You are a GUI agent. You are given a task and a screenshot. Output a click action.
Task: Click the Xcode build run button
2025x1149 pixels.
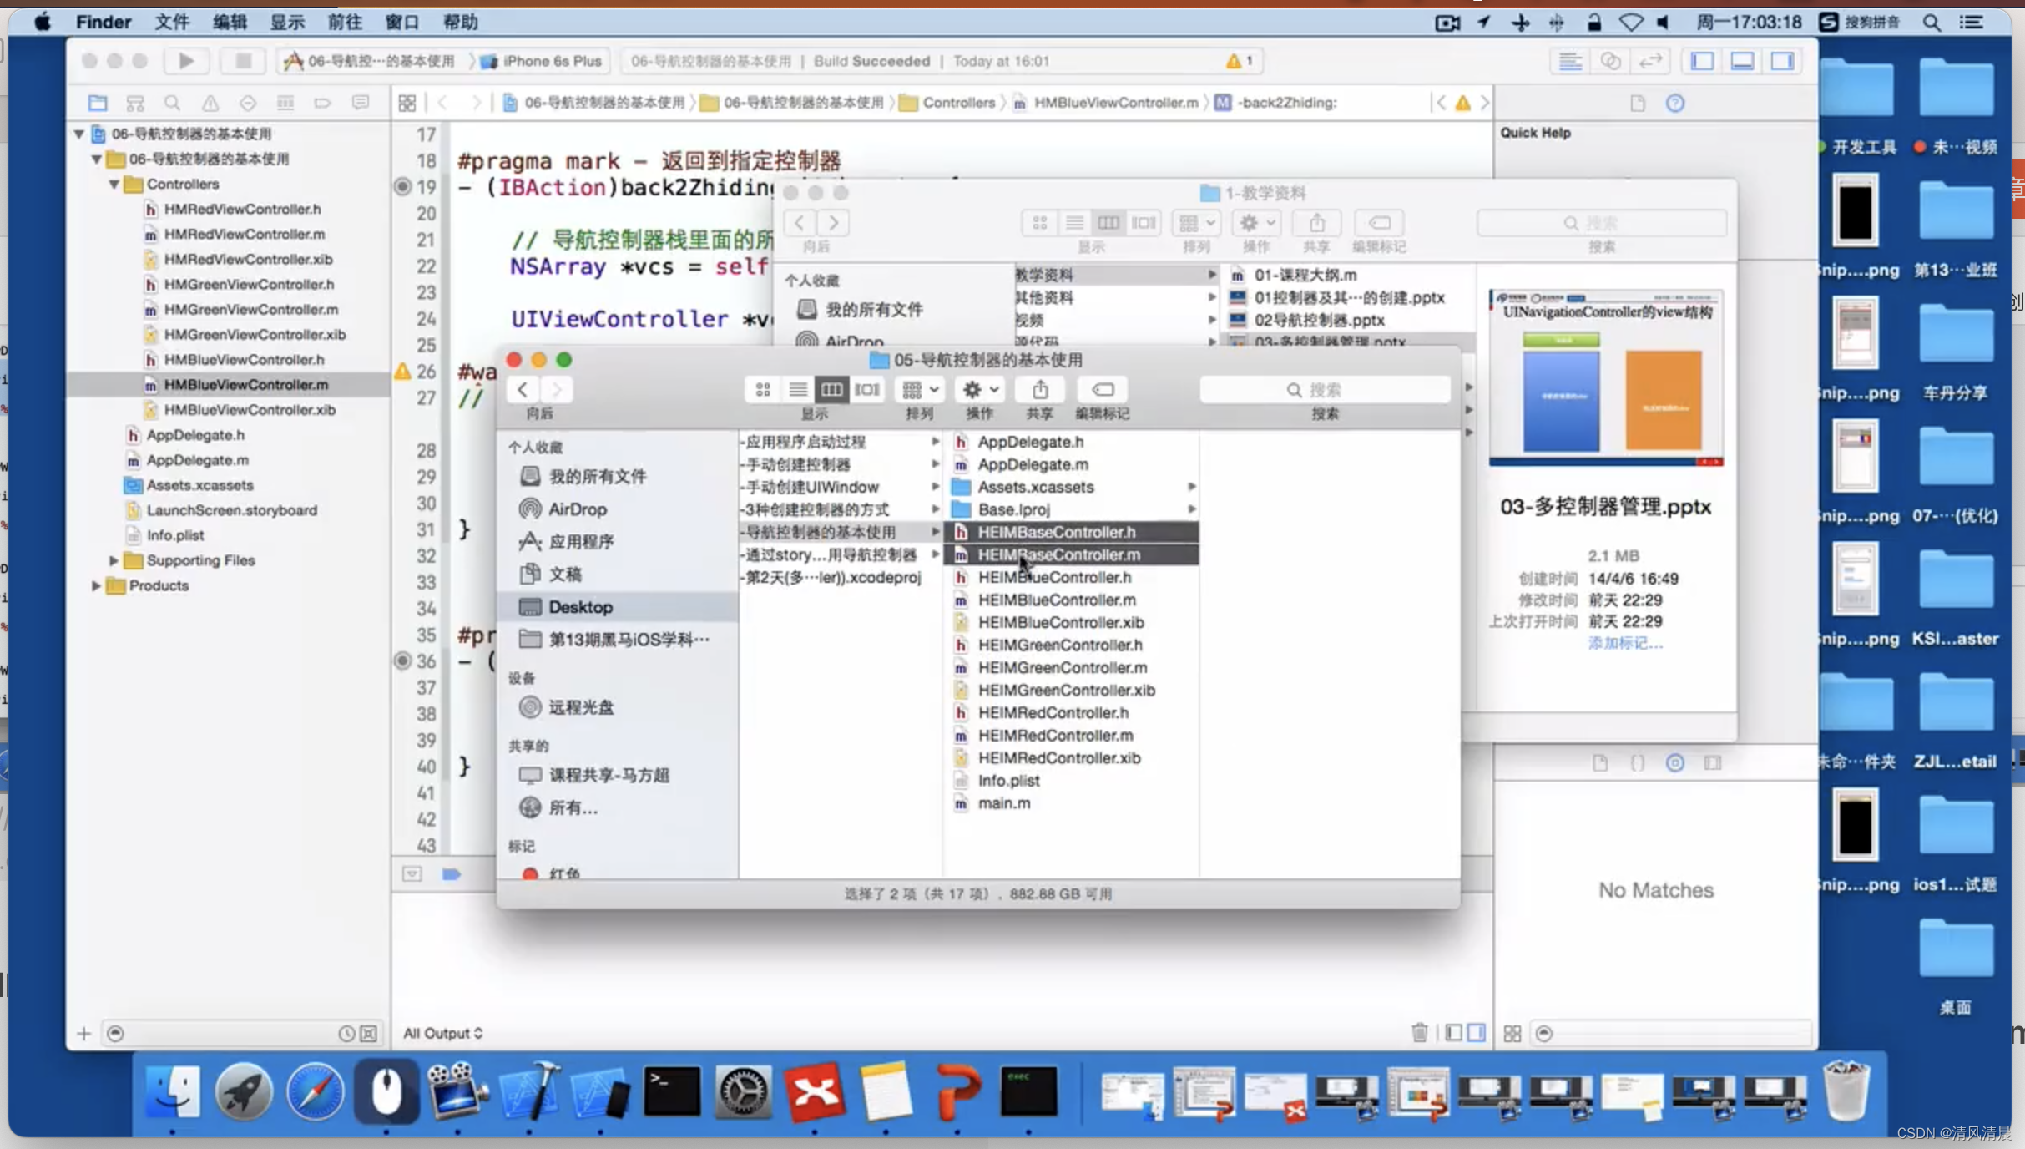pyautogui.click(x=186, y=60)
